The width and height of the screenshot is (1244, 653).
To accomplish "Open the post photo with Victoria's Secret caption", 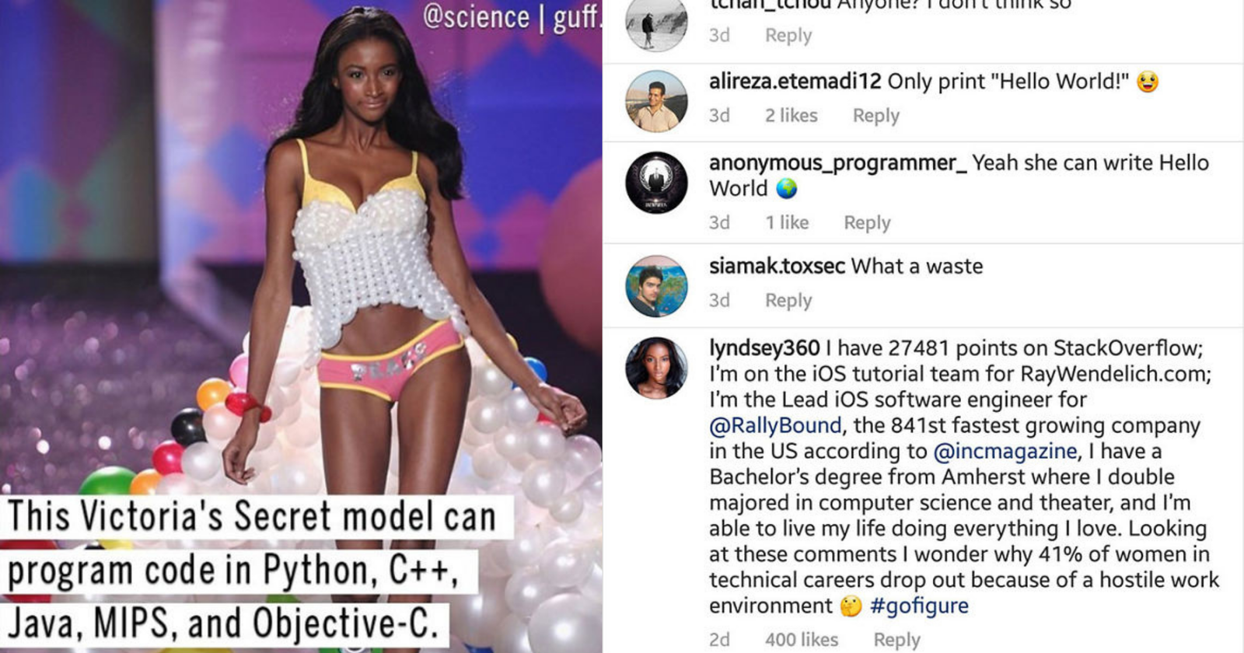I will click(301, 326).
